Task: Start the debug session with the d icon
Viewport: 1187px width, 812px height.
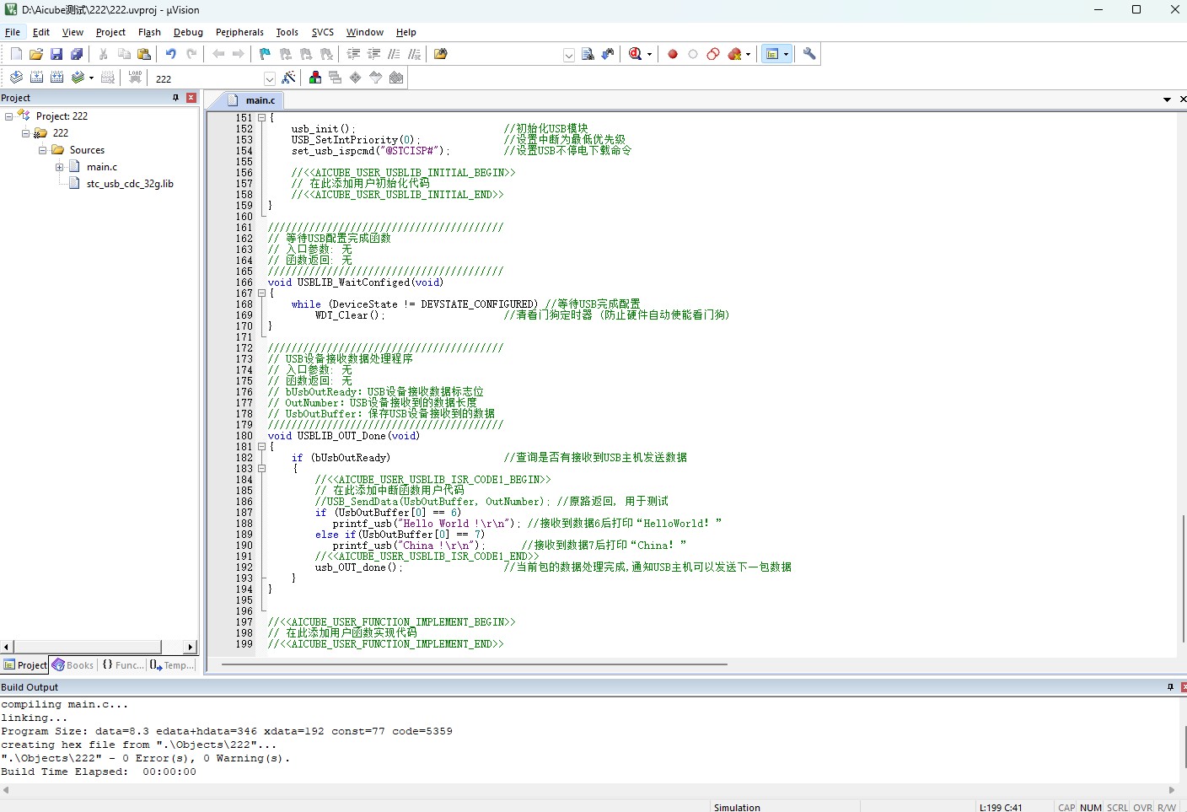Action: click(636, 54)
